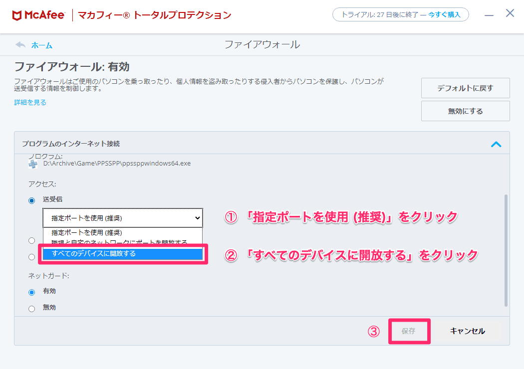Viewport: 524px width, 369px height.
Task: Click the 無効にする button
Action: pos(465,111)
